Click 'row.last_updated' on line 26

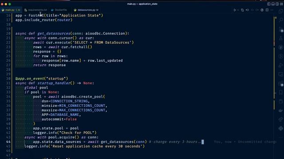tap(105, 61)
